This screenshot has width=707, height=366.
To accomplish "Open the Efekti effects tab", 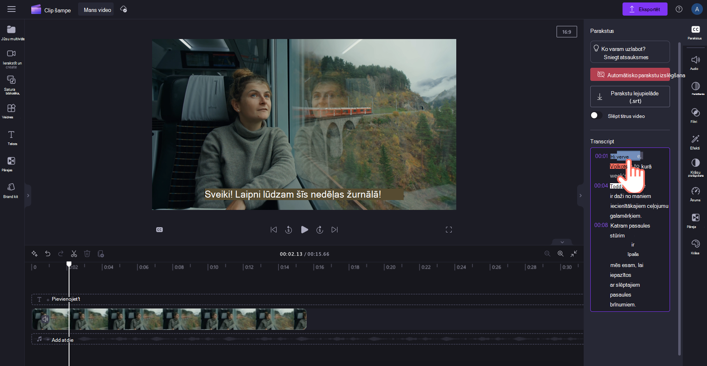I will (x=695, y=142).
